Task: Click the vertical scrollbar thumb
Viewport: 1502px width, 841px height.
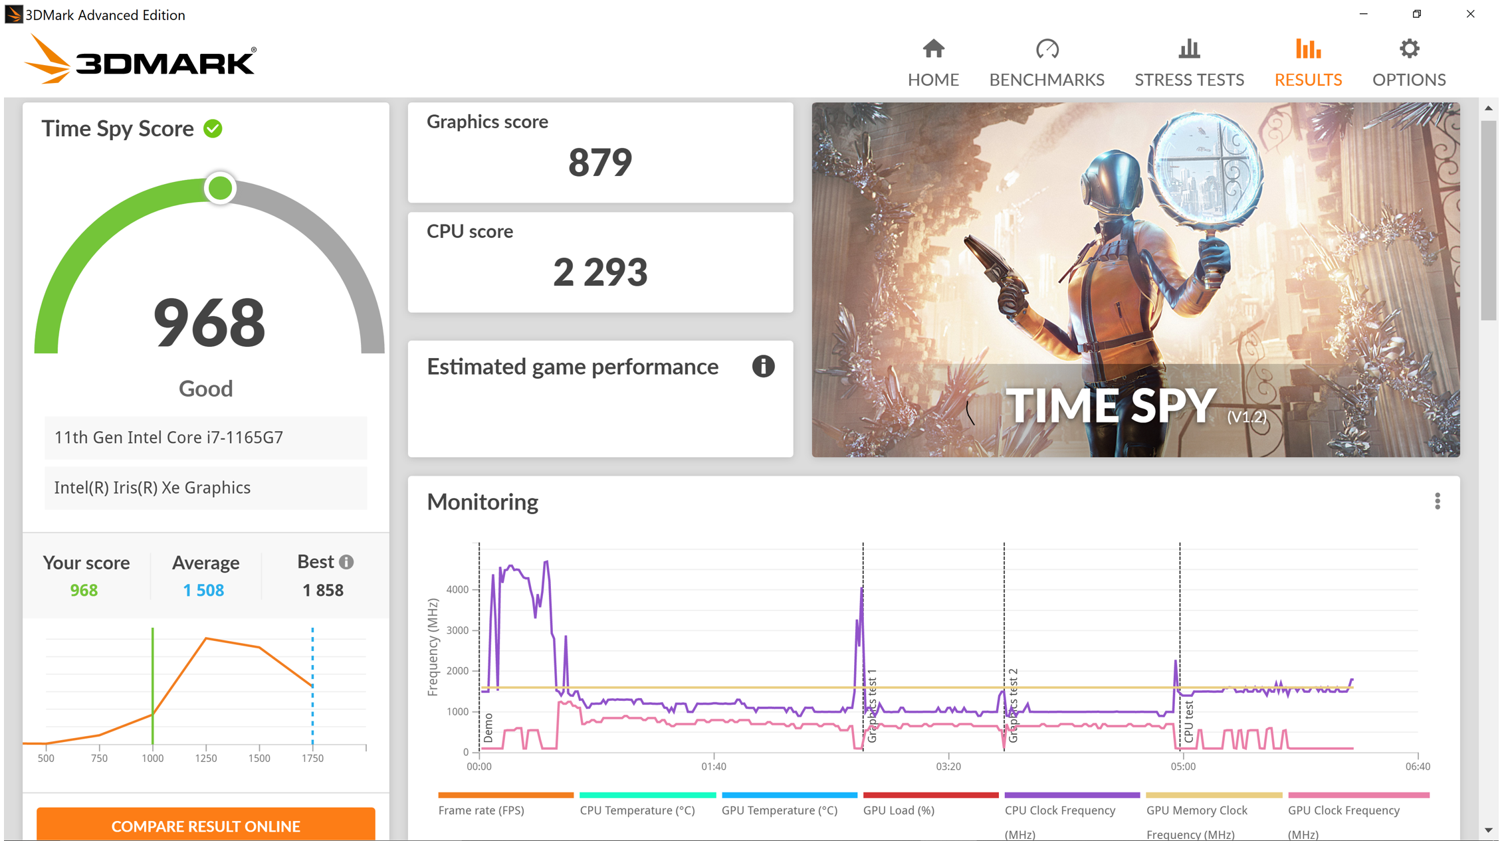Action: point(1488,220)
